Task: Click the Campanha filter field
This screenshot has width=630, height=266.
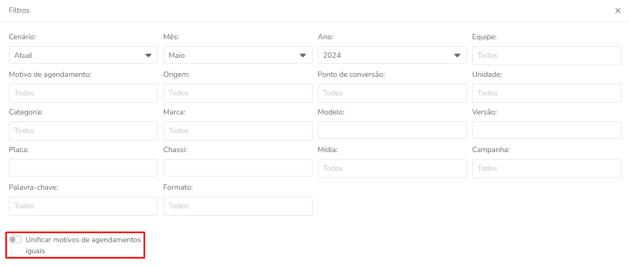Action: 547,169
